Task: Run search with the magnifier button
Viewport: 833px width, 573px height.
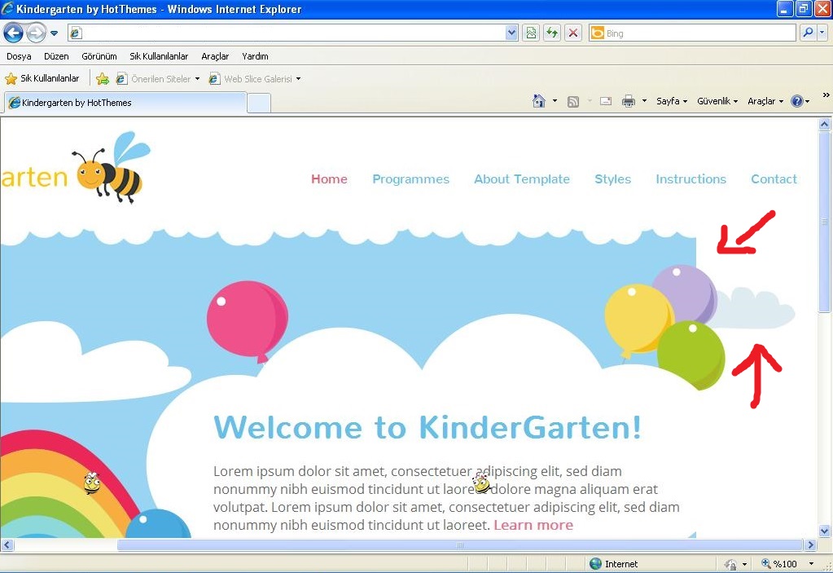Action: [808, 33]
